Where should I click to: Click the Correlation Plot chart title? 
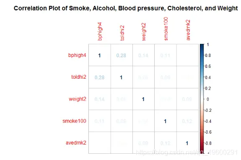tap(126, 8)
